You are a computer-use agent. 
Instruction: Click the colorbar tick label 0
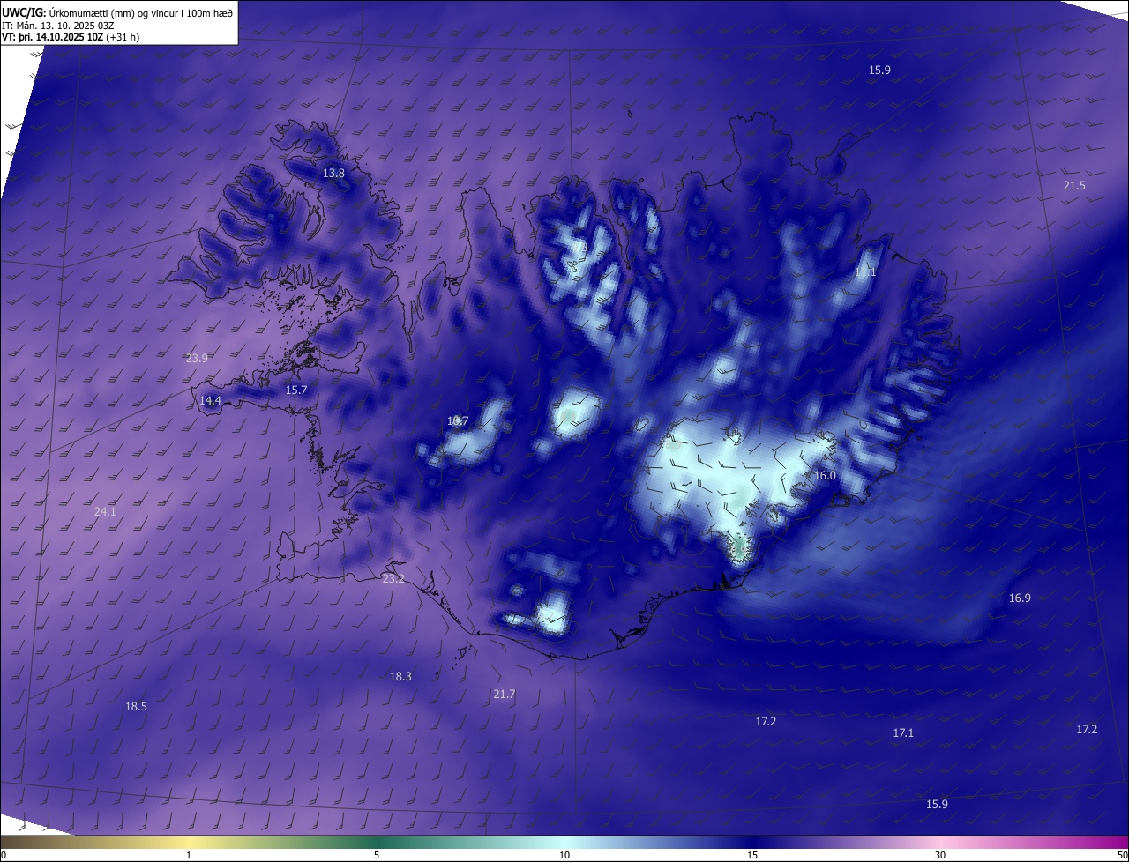click(x=4, y=855)
